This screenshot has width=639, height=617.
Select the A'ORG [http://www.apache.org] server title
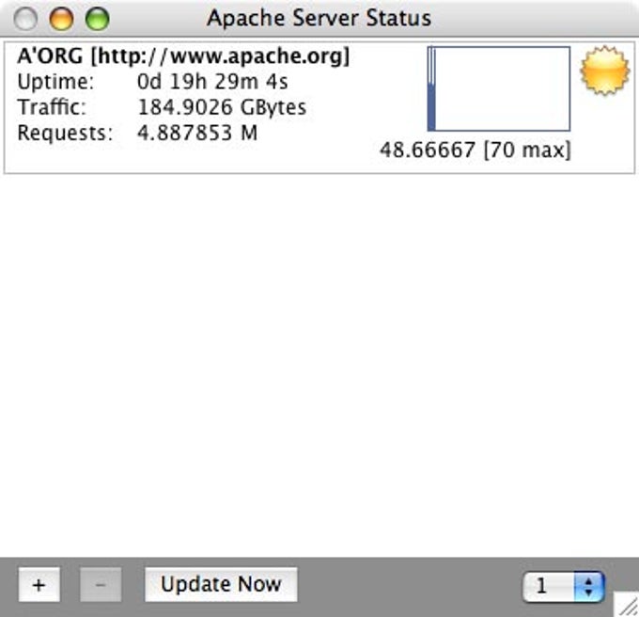click(183, 55)
